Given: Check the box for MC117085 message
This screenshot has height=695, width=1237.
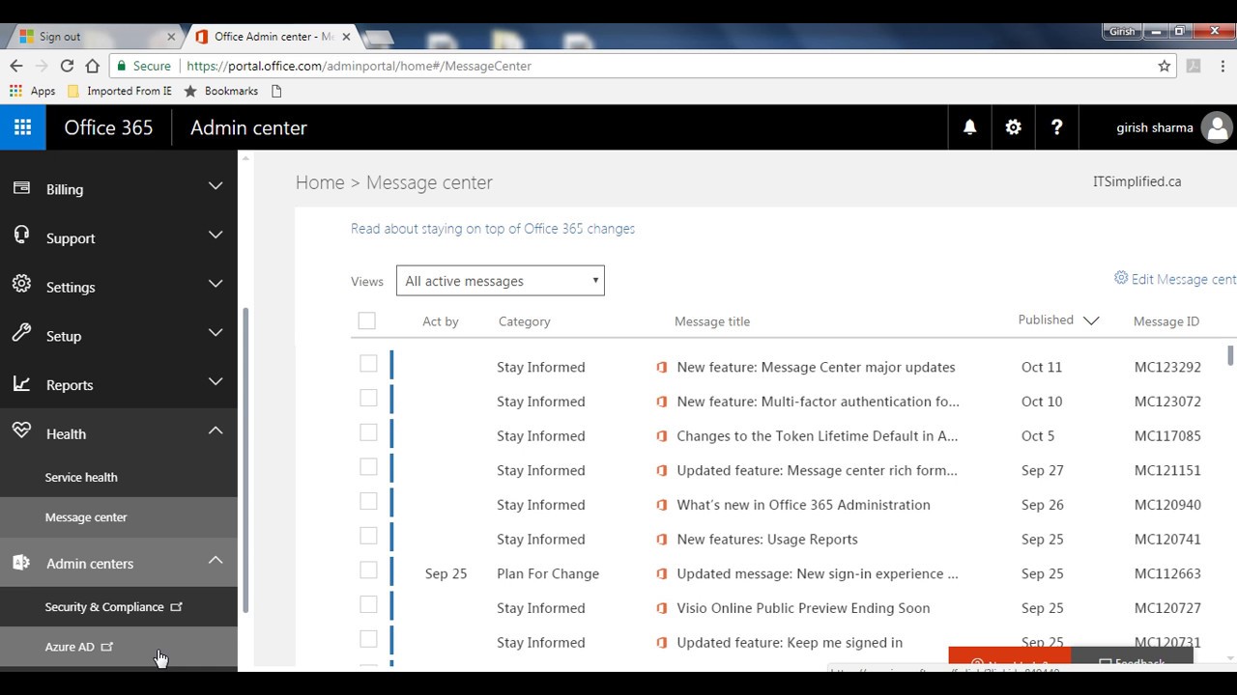Looking at the screenshot, I should point(368,432).
